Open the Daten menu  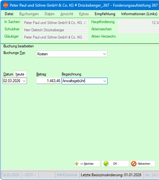tap(50, 14)
